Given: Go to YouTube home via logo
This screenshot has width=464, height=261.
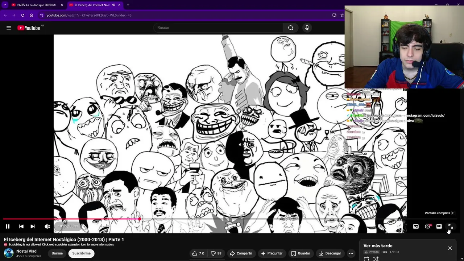Looking at the screenshot, I should pyautogui.click(x=29, y=28).
